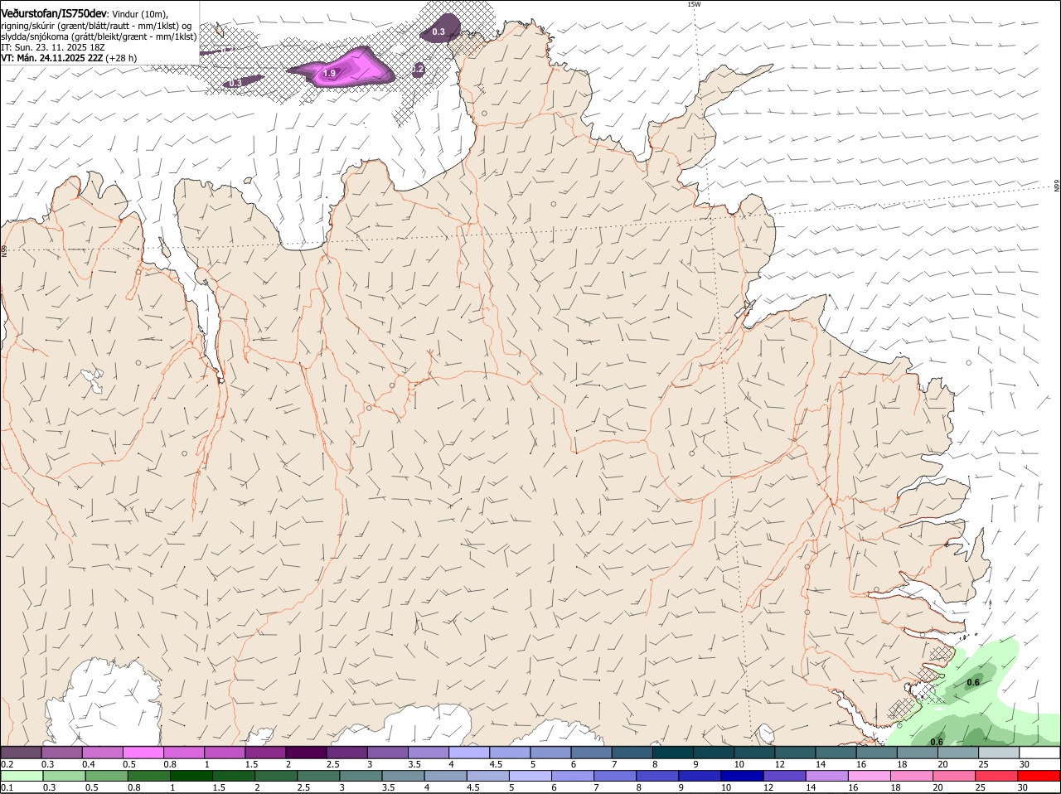Screen dimensions: 1061x794
Task: Select the lower-scale light violet swatch starting at 14
Action: pyautogui.click(x=827, y=776)
